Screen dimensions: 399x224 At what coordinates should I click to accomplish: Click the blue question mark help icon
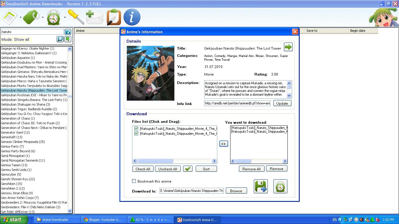coord(68,32)
